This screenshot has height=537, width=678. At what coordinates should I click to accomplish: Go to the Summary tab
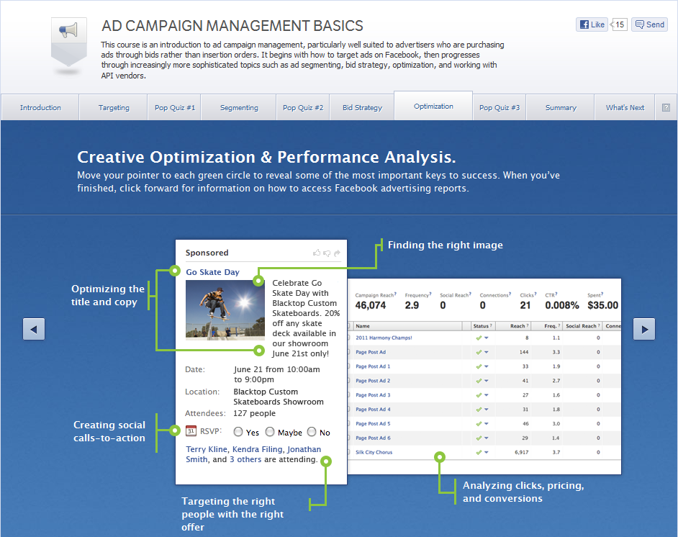point(561,108)
